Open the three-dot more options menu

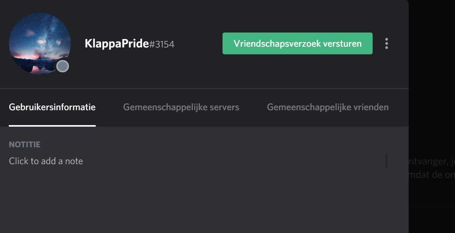386,44
